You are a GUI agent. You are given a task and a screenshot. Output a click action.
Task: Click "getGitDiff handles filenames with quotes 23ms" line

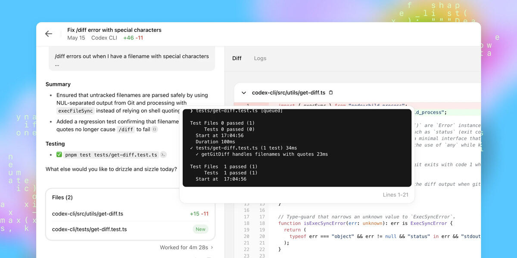point(262,154)
